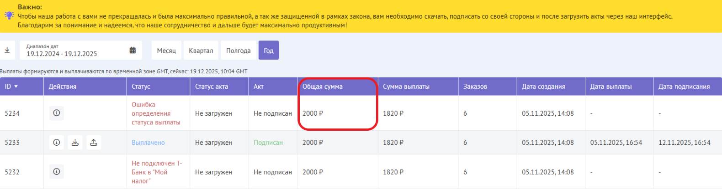Click the Ошибка определения статуса выплаты status
Viewport: 722px width, 189px height.
(156, 113)
